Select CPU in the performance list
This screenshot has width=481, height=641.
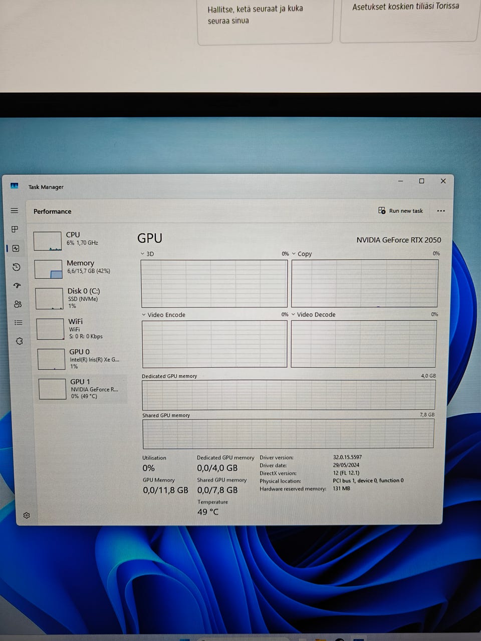click(x=79, y=241)
